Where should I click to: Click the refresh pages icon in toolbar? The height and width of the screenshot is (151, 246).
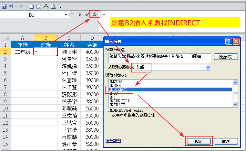[x=39, y=6]
